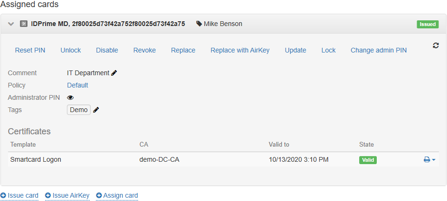Choose Replace with AirKey
Viewport: 447px width, 201px height.
[240, 50]
